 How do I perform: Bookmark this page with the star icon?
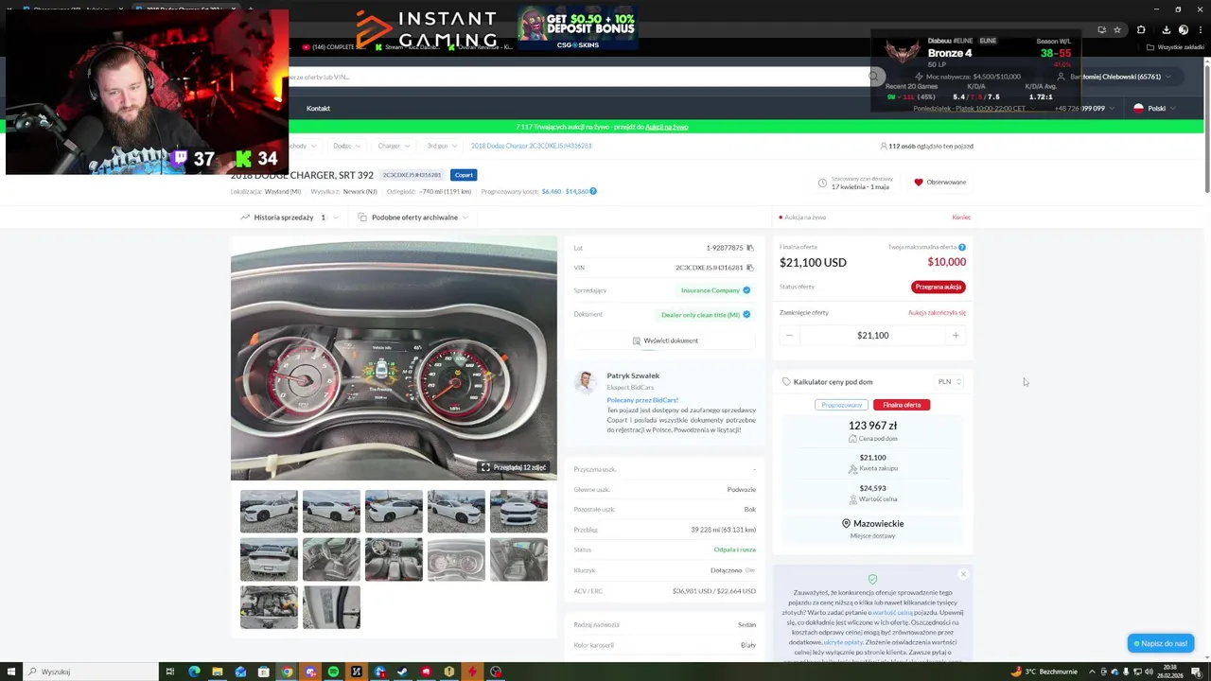(1117, 29)
